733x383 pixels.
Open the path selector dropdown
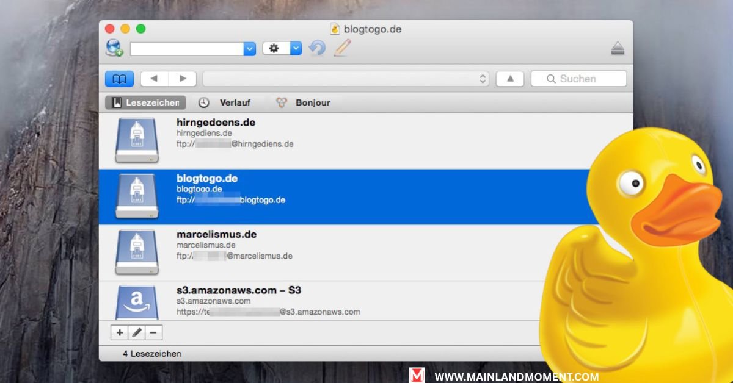pos(346,79)
